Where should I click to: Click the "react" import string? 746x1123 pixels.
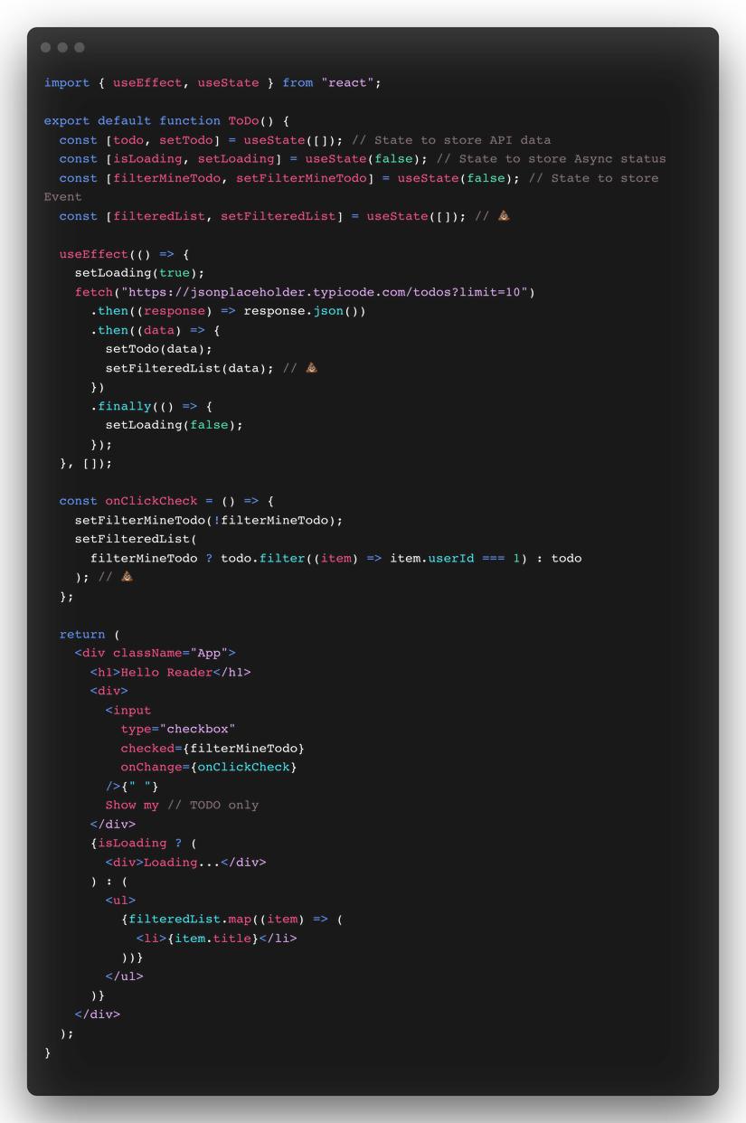pyautogui.click(x=348, y=82)
